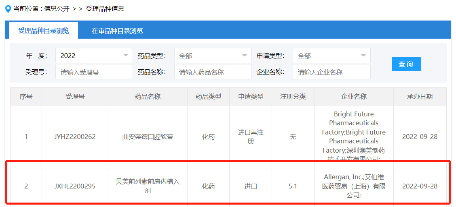Viewport: 456px width, 207px height.
Task: Click the 受理号 input field
Action: [x=94, y=72]
